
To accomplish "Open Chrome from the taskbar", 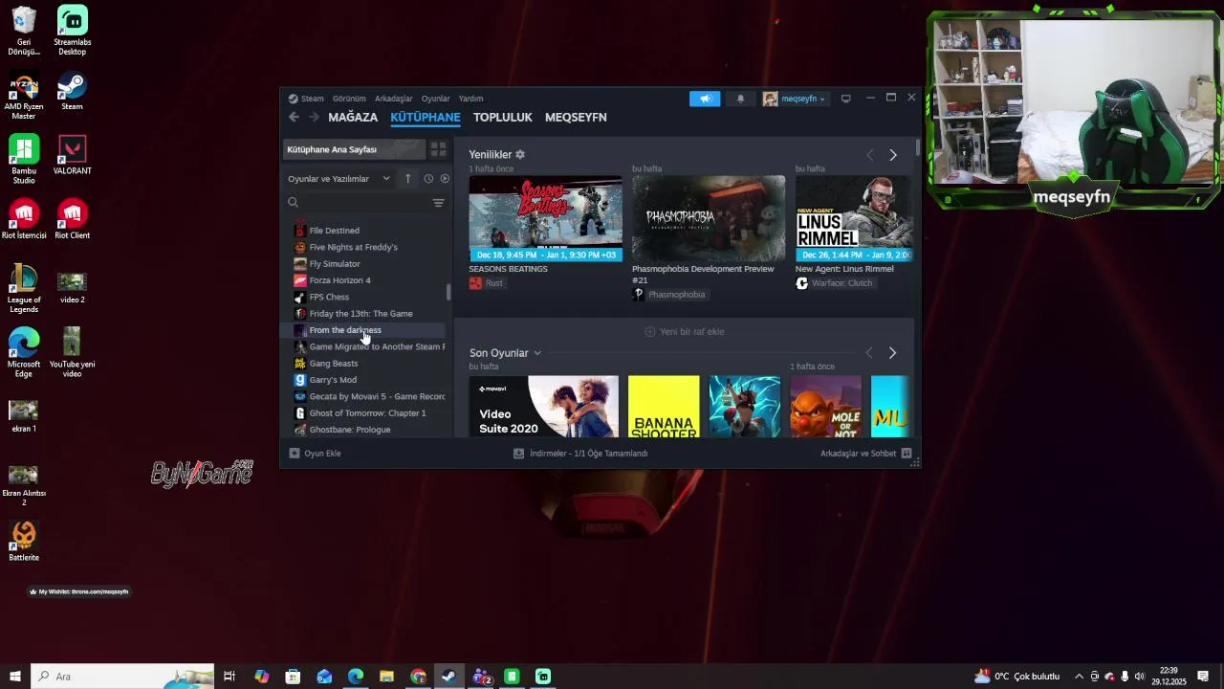I will (418, 677).
